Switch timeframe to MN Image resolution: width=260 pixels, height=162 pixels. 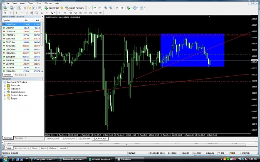click(101, 13)
